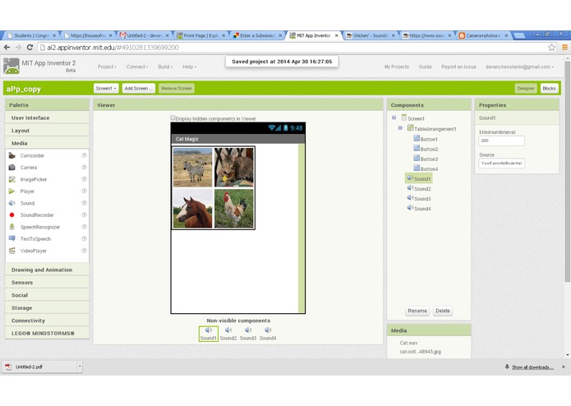Select Sound4 non-visible component icon
571x406 pixels.
pyautogui.click(x=268, y=333)
